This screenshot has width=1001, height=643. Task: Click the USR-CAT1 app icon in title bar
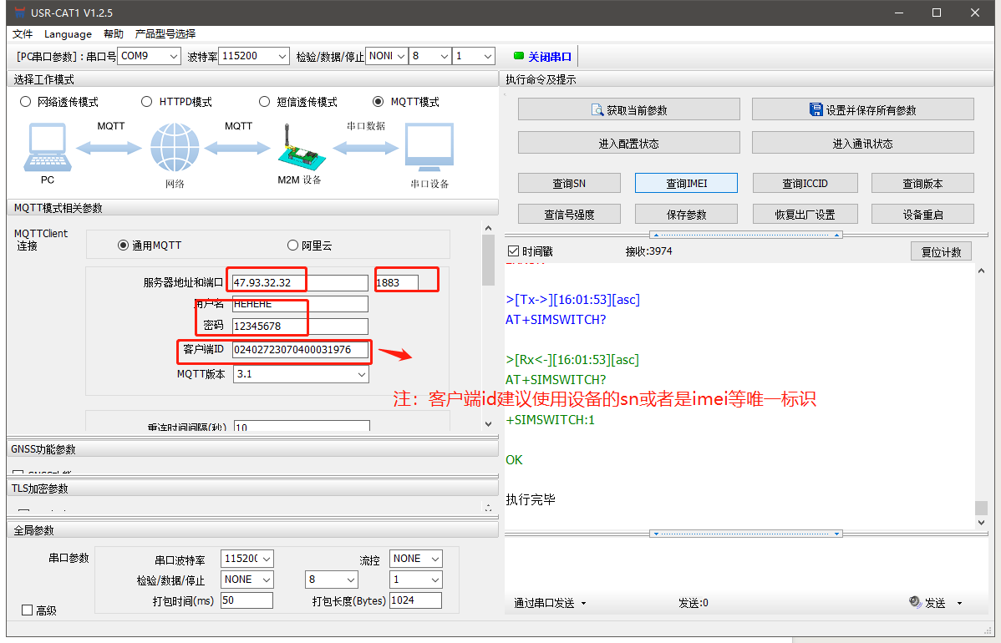coord(20,13)
